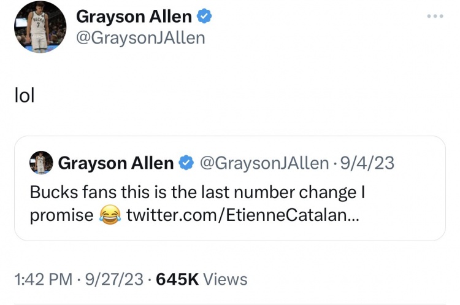Click the word 'promise' in the quoted tweet
460x305 pixels.
click(61, 217)
